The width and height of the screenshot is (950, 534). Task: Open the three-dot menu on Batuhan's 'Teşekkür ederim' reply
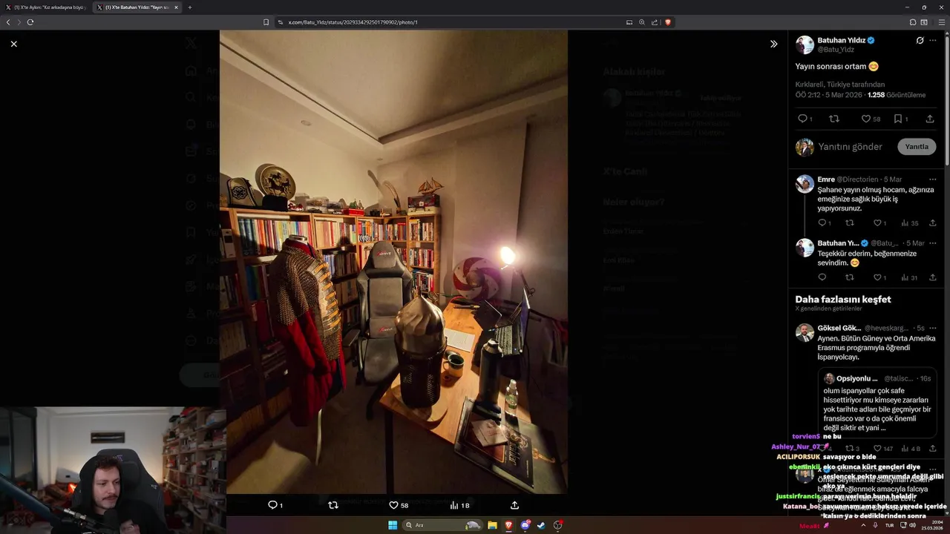[933, 243]
